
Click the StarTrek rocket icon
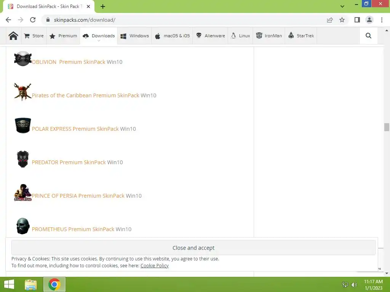(x=291, y=36)
